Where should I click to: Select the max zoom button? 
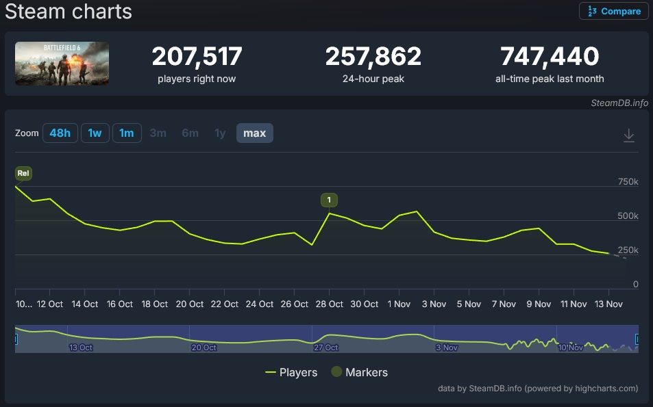point(254,133)
